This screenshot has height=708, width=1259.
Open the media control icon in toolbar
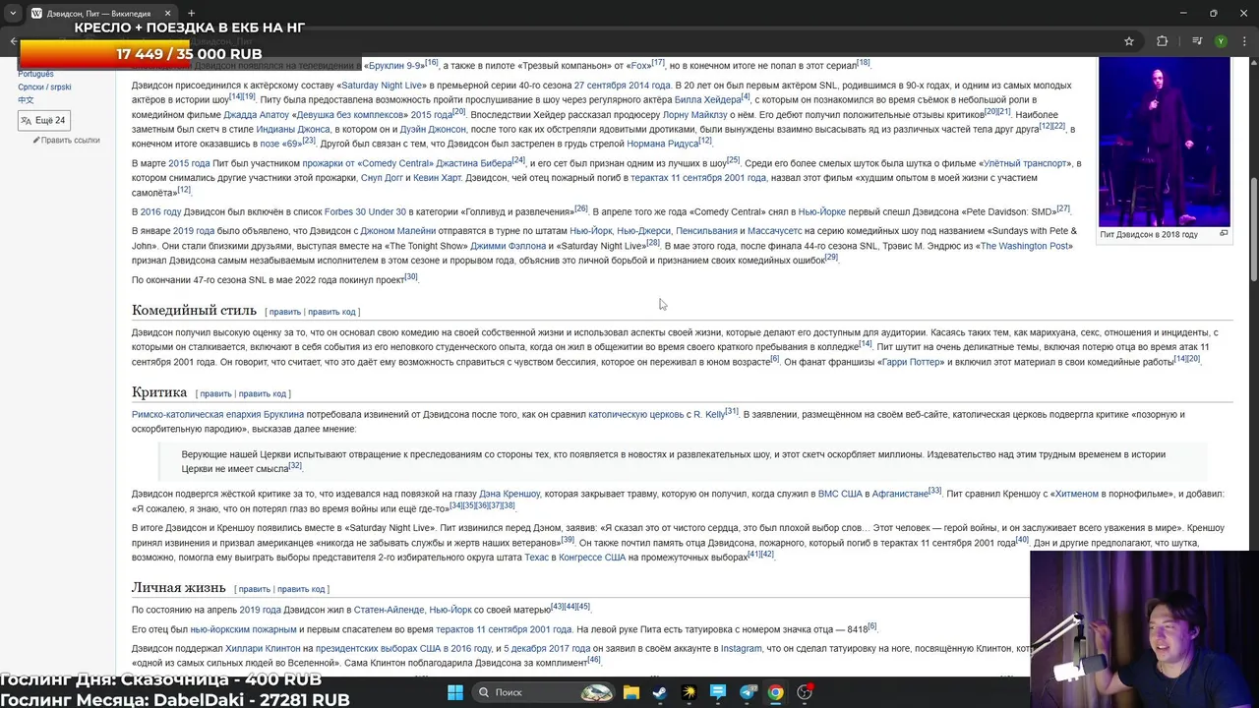click(x=1197, y=41)
